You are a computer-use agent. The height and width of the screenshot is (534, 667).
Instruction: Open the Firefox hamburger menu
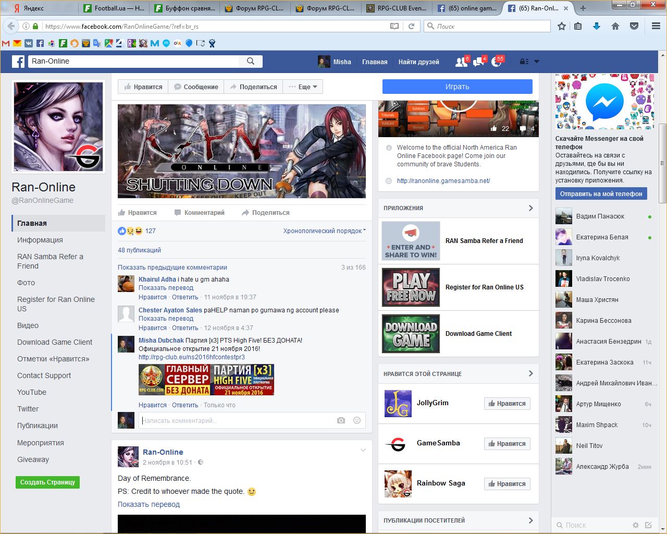tap(656, 26)
